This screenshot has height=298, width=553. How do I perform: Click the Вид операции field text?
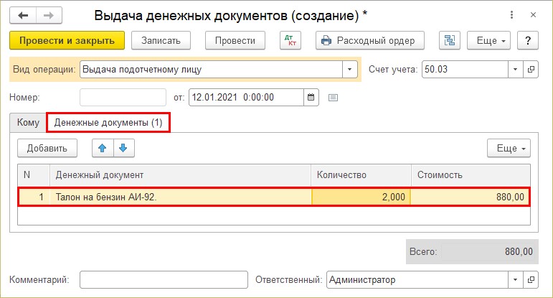click(211, 69)
